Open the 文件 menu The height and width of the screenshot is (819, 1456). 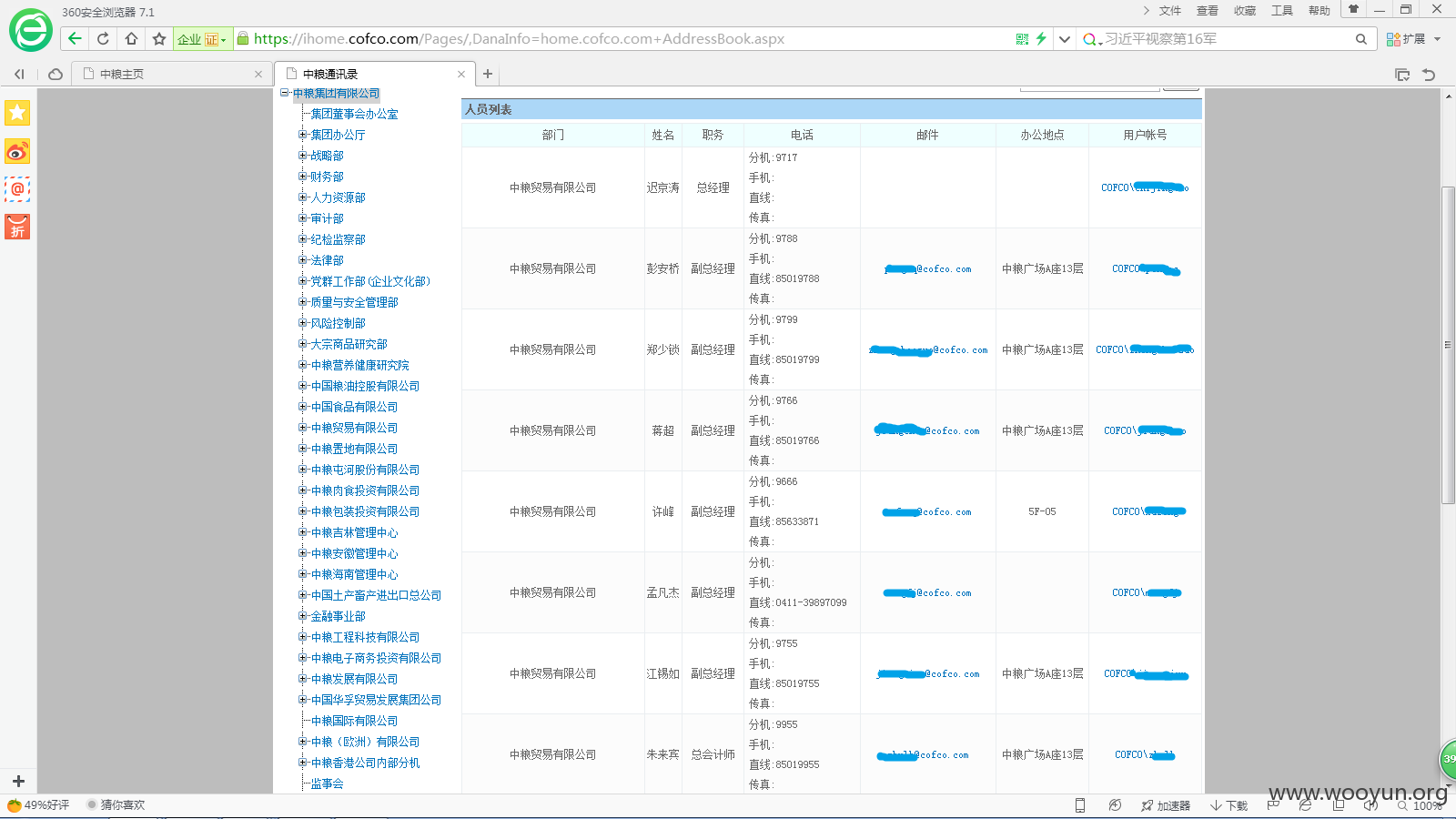[x=1169, y=11]
